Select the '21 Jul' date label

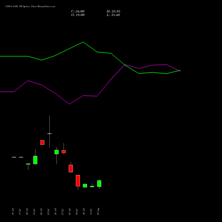pyautogui.click(x=34, y=211)
